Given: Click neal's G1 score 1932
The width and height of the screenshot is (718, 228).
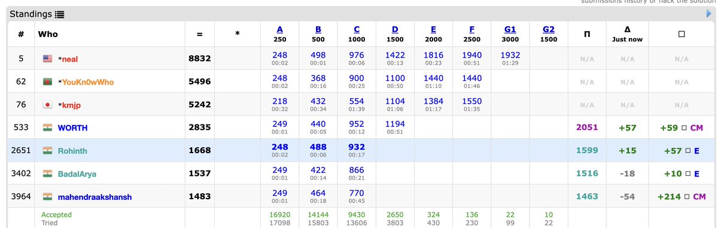Looking at the screenshot, I should tap(510, 55).
